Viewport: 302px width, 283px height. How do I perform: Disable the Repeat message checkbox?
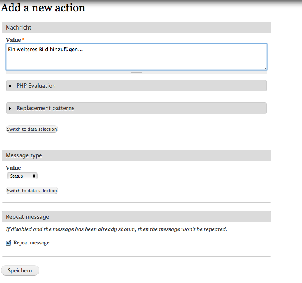[x=9, y=243]
